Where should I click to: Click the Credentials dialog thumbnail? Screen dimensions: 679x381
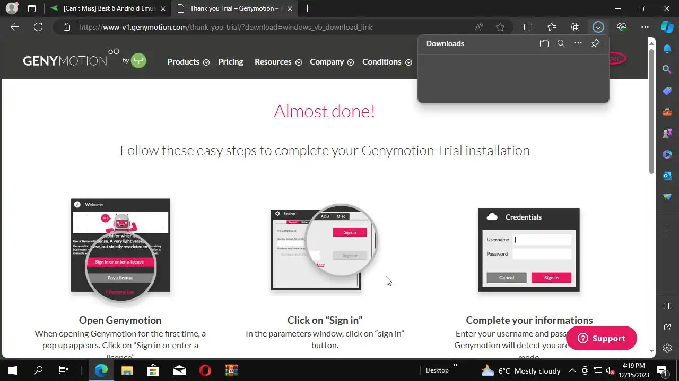coord(529,250)
